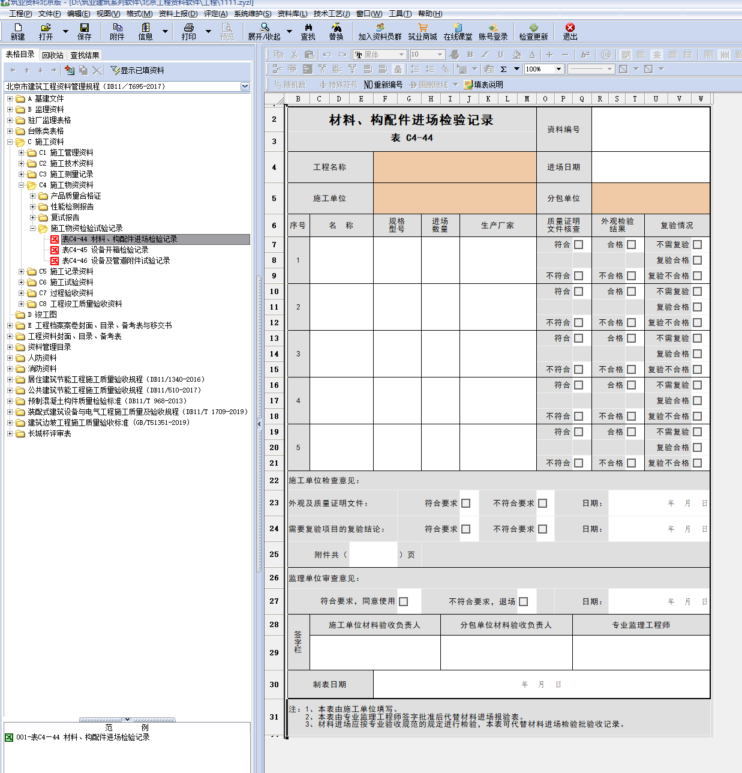
Task: Open the 人防资料 folder
Action: pos(42,358)
